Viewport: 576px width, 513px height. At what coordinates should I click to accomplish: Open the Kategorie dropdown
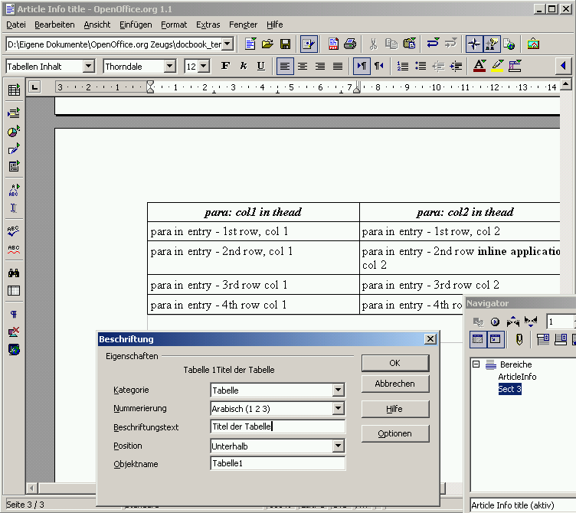click(x=339, y=390)
